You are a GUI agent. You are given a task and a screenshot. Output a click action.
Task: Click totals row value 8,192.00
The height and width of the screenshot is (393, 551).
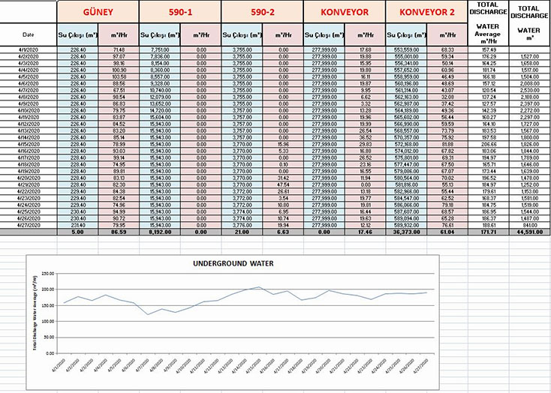pyautogui.click(x=160, y=232)
